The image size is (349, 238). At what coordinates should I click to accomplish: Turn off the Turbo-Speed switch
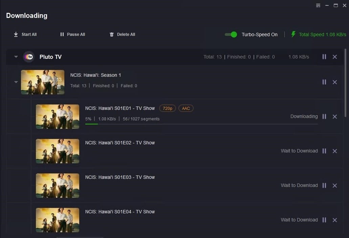pos(231,34)
